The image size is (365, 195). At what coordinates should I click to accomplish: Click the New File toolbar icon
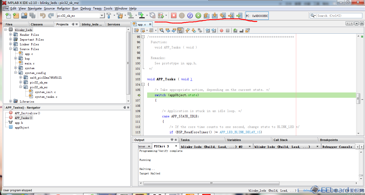8,16
